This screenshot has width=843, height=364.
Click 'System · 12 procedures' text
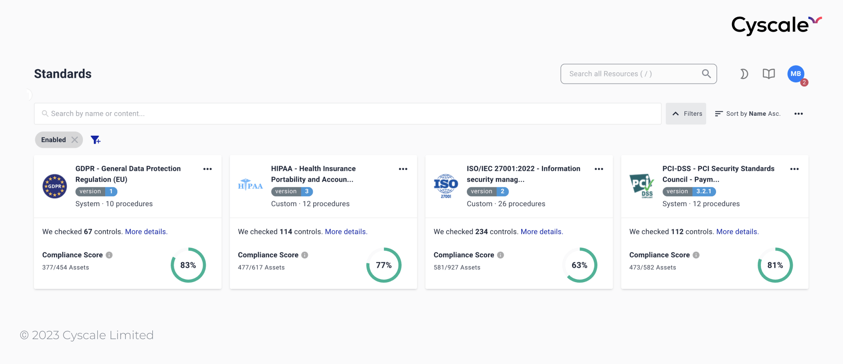(701, 204)
